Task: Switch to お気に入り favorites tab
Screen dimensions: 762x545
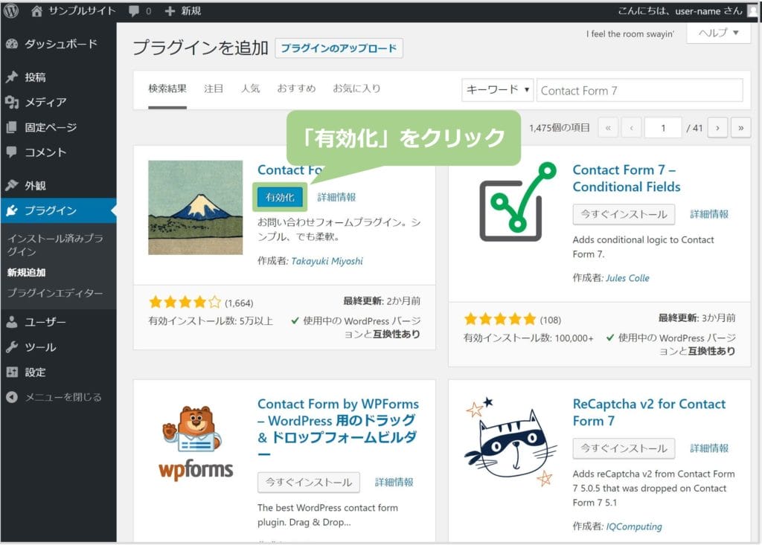Action: 356,89
